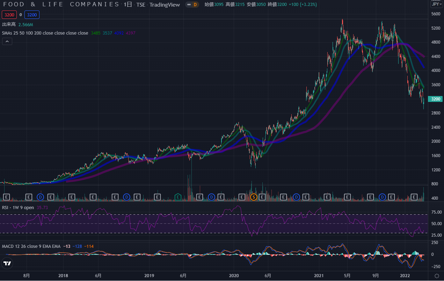Click the purple SMA value 4397

[x=131, y=33]
